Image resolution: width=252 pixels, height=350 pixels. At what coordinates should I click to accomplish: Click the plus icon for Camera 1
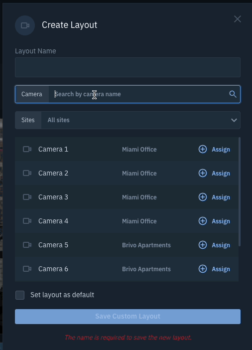pyautogui.click(x=203, y=149)
